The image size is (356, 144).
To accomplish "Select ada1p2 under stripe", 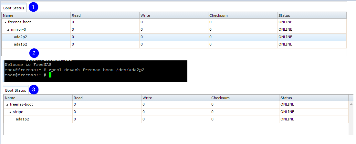I will pyautogui.click(x=176, y=119).
